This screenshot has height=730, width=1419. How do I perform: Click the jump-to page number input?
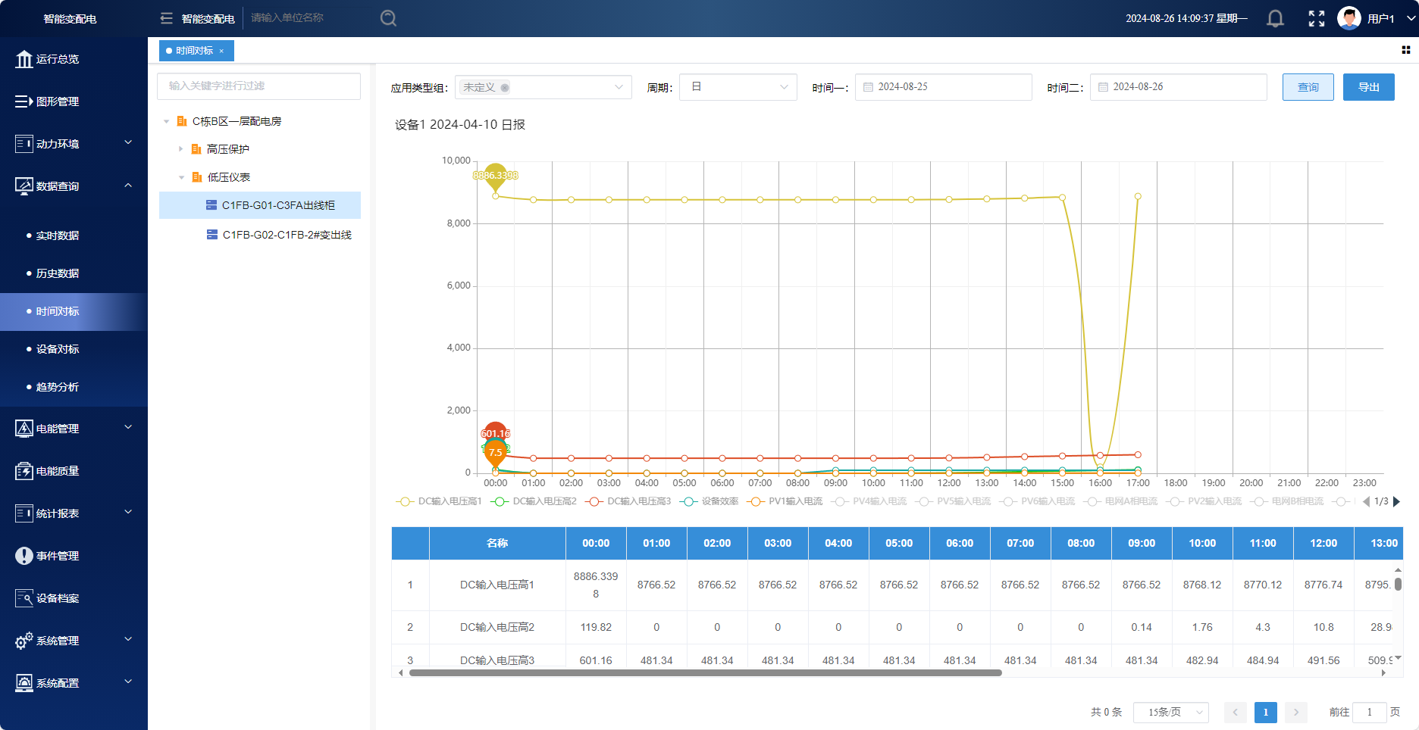pyautogui.click(x=1369, y=712)
